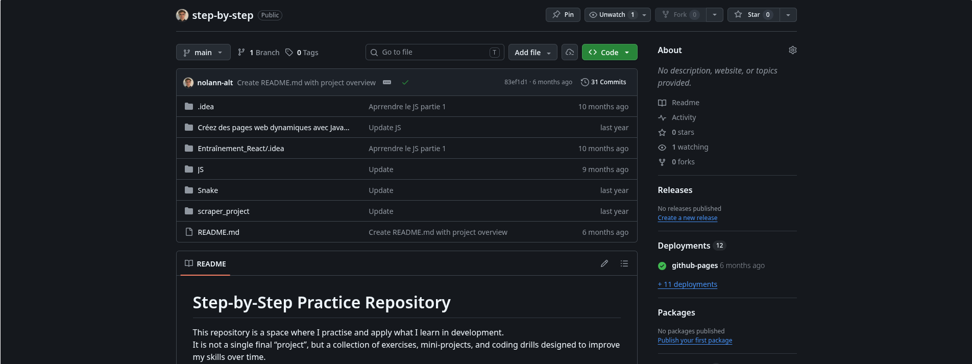Open the latest commit message link
This screenshot has height=364, width=972.
coord(306,82)
